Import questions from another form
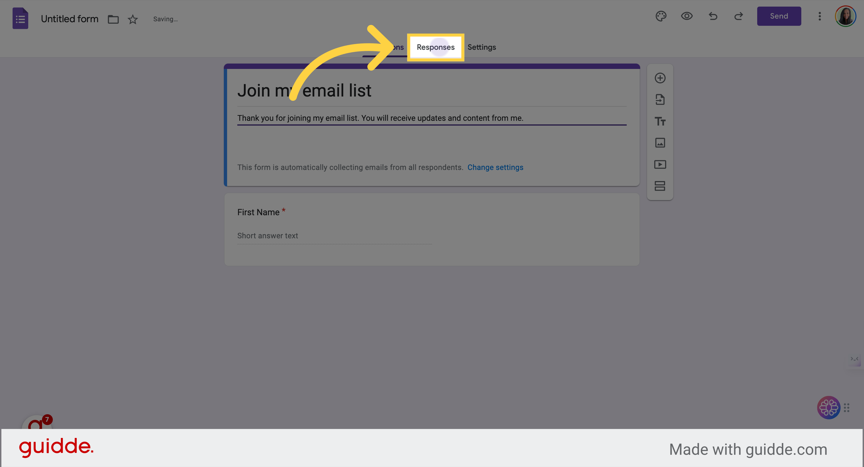Viewport: 864px width, 467px height. click(x=660, y=100)
